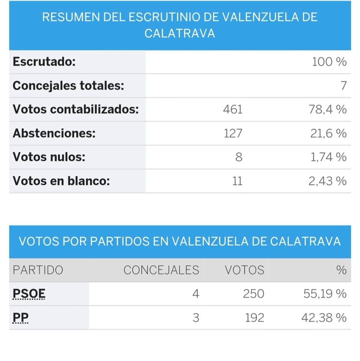Click the percent column header
Viewport: 360px width, 361px height.
341,270
